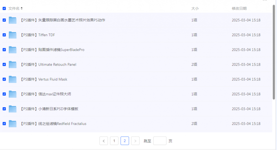Uncheck the 线之绘滤镜Redfield Fractalius row checkbox
The image size is (277, 150).
coord(4,124)
